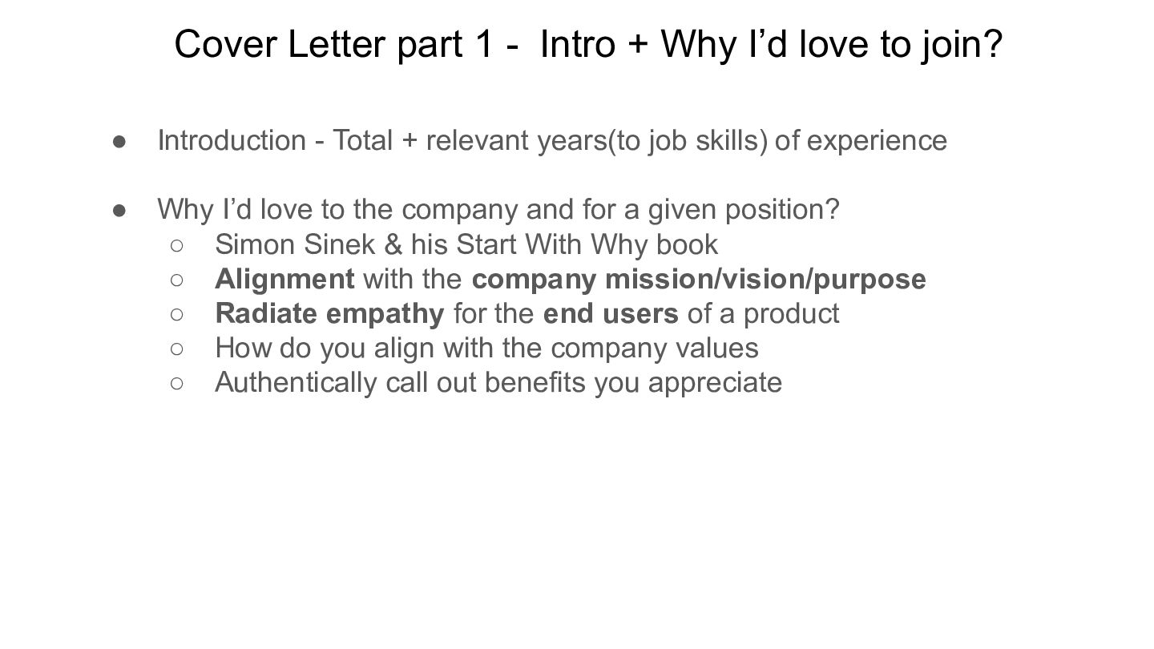Viewport: 1154px width, 649px height.
Task: Click hollow bullet beside Simon Sinek line
Action: [x=177, y=244]
